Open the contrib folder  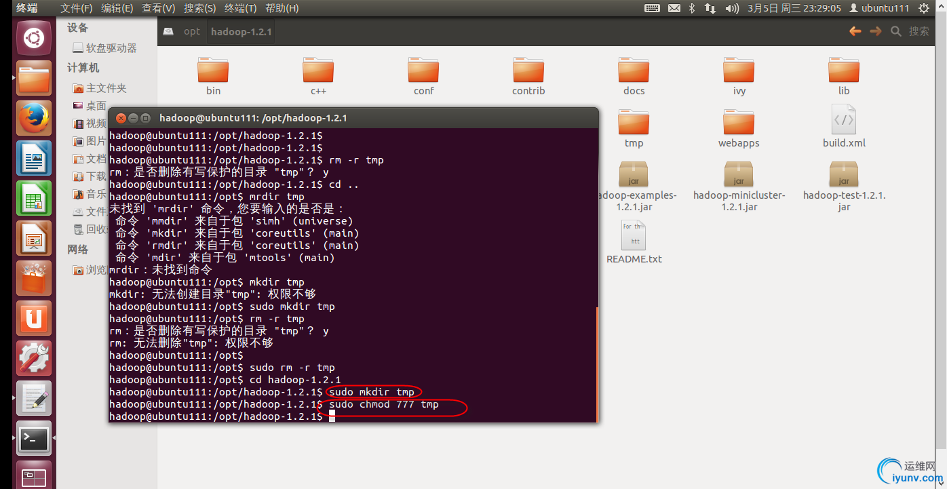tap(528, 76)
